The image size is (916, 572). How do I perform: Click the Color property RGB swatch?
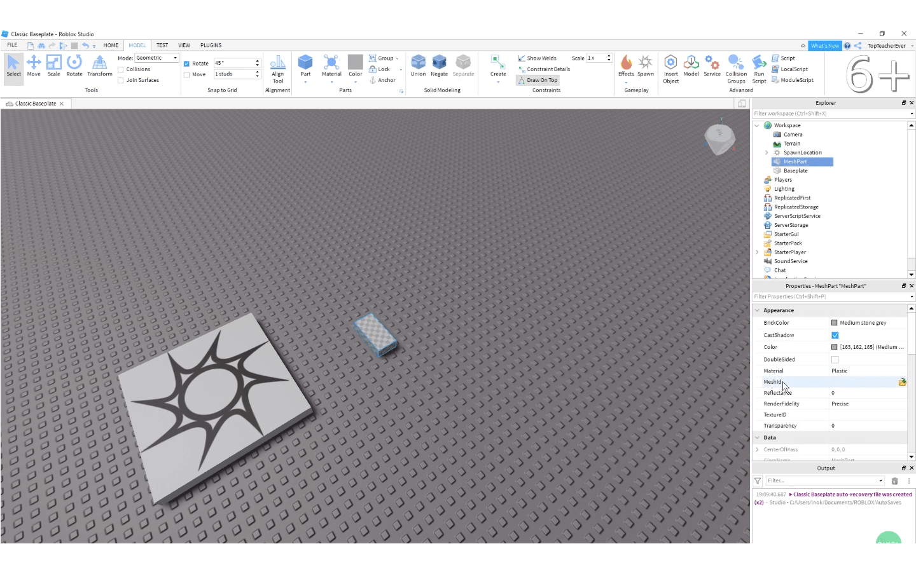click(x=835, y=347)
